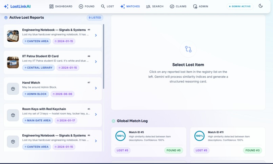Click the Canteen Area tag on notebook #6
This screenshot has width=273, height=164.
[x=37, y=147]
